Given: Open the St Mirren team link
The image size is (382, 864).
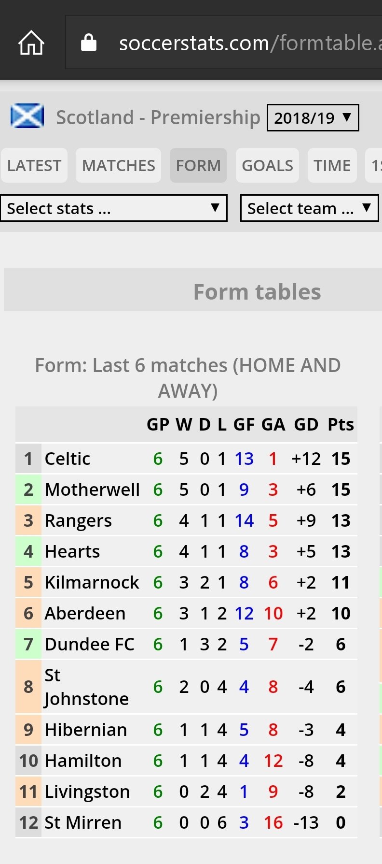Looking at the screenshot, I should (x=83, y=822).
